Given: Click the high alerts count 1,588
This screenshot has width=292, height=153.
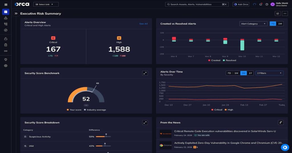Looking at the screenshot, I should tap(119, 49).
